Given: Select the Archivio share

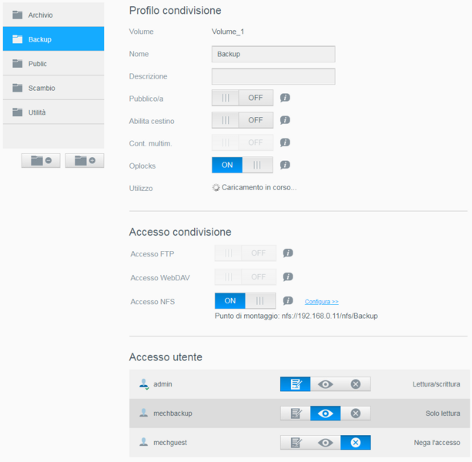Looking at the screenshot, I should pos(52,15).
